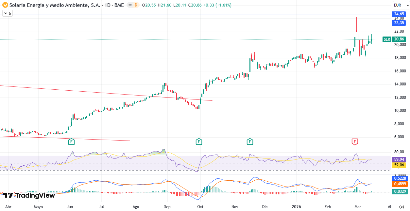
Task: Click the 2026 label on time axis
Action: (296, 207)
